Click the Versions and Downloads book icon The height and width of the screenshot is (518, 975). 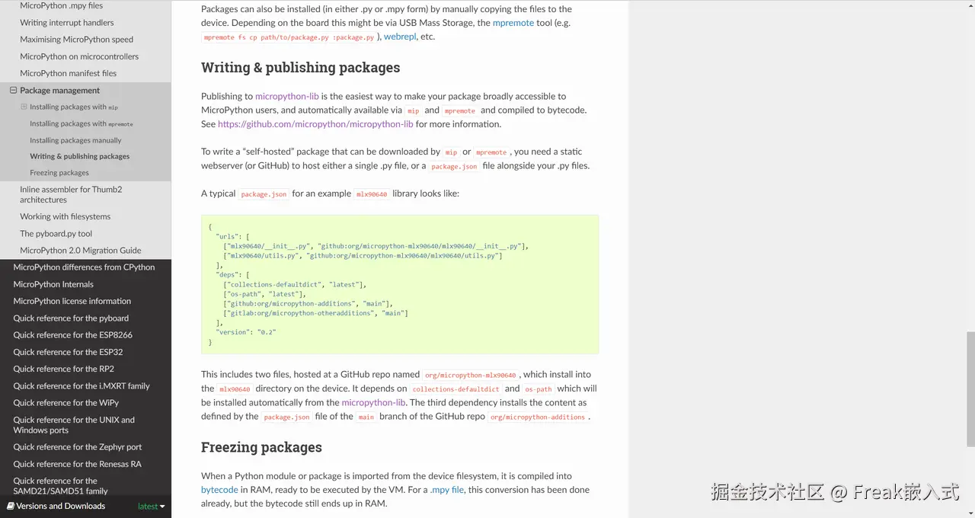click(11, 506)
